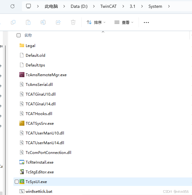Viewport: 192px width, 195px height.
Task: Click the share icon in toolbar
Action: coord(58,22)
